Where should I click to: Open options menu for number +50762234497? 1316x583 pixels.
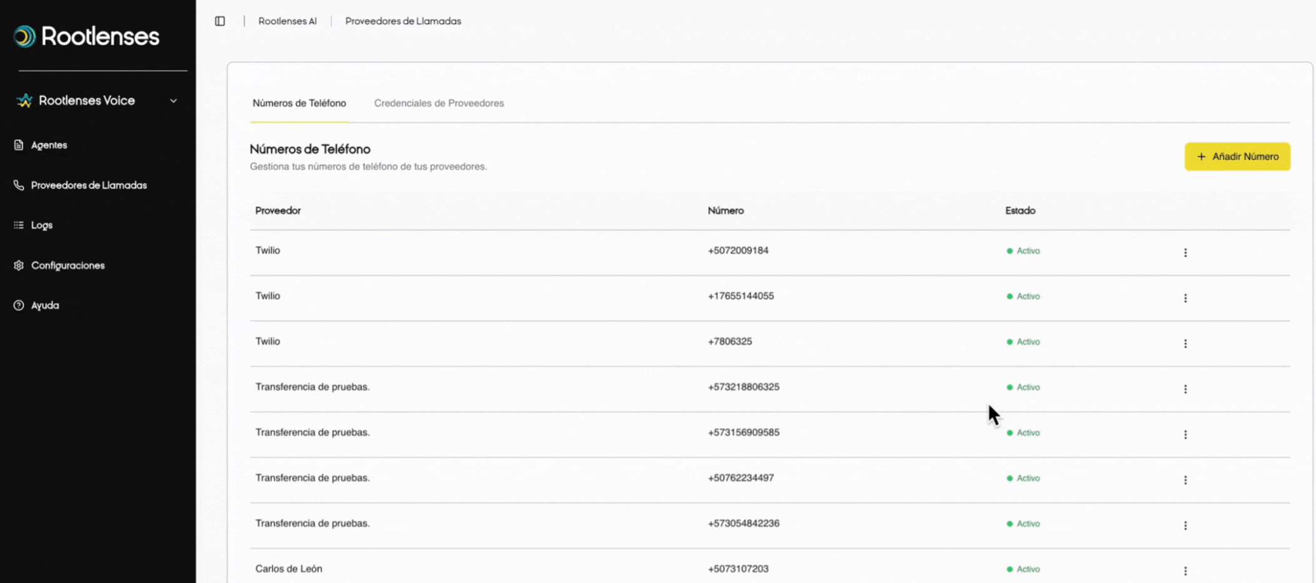coord(1185,480)
